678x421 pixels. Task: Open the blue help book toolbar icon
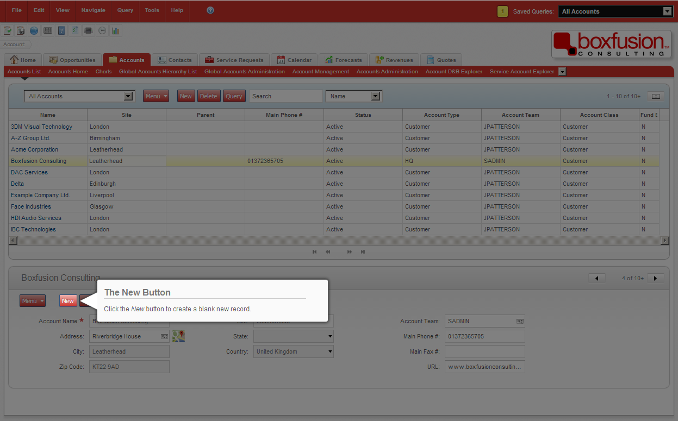pyautogui.click(x=61, y=30)
